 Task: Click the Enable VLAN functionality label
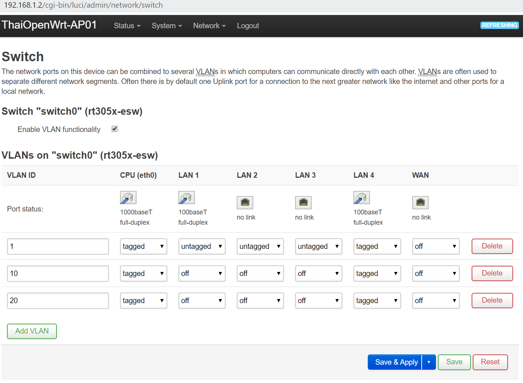pyautogui.click(x=59, y=129)
